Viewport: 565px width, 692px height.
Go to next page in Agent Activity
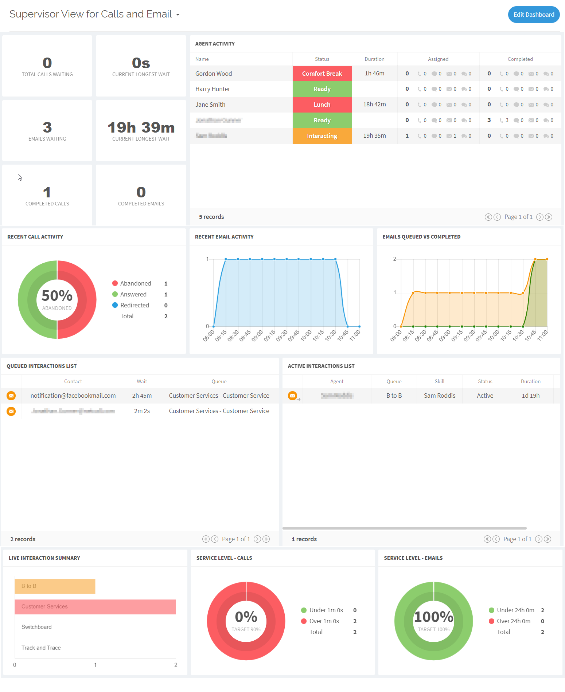539,217
